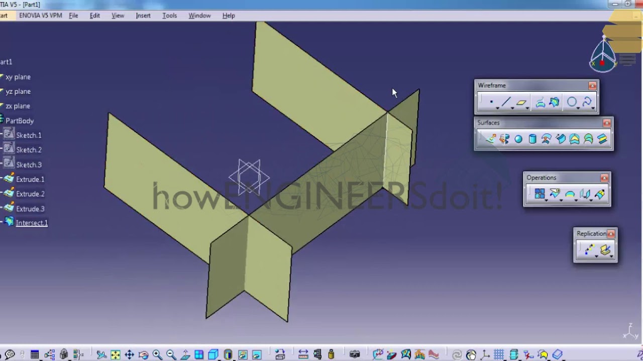
Task: Select the Revolve surface tool
Action: tap(504, 139)
